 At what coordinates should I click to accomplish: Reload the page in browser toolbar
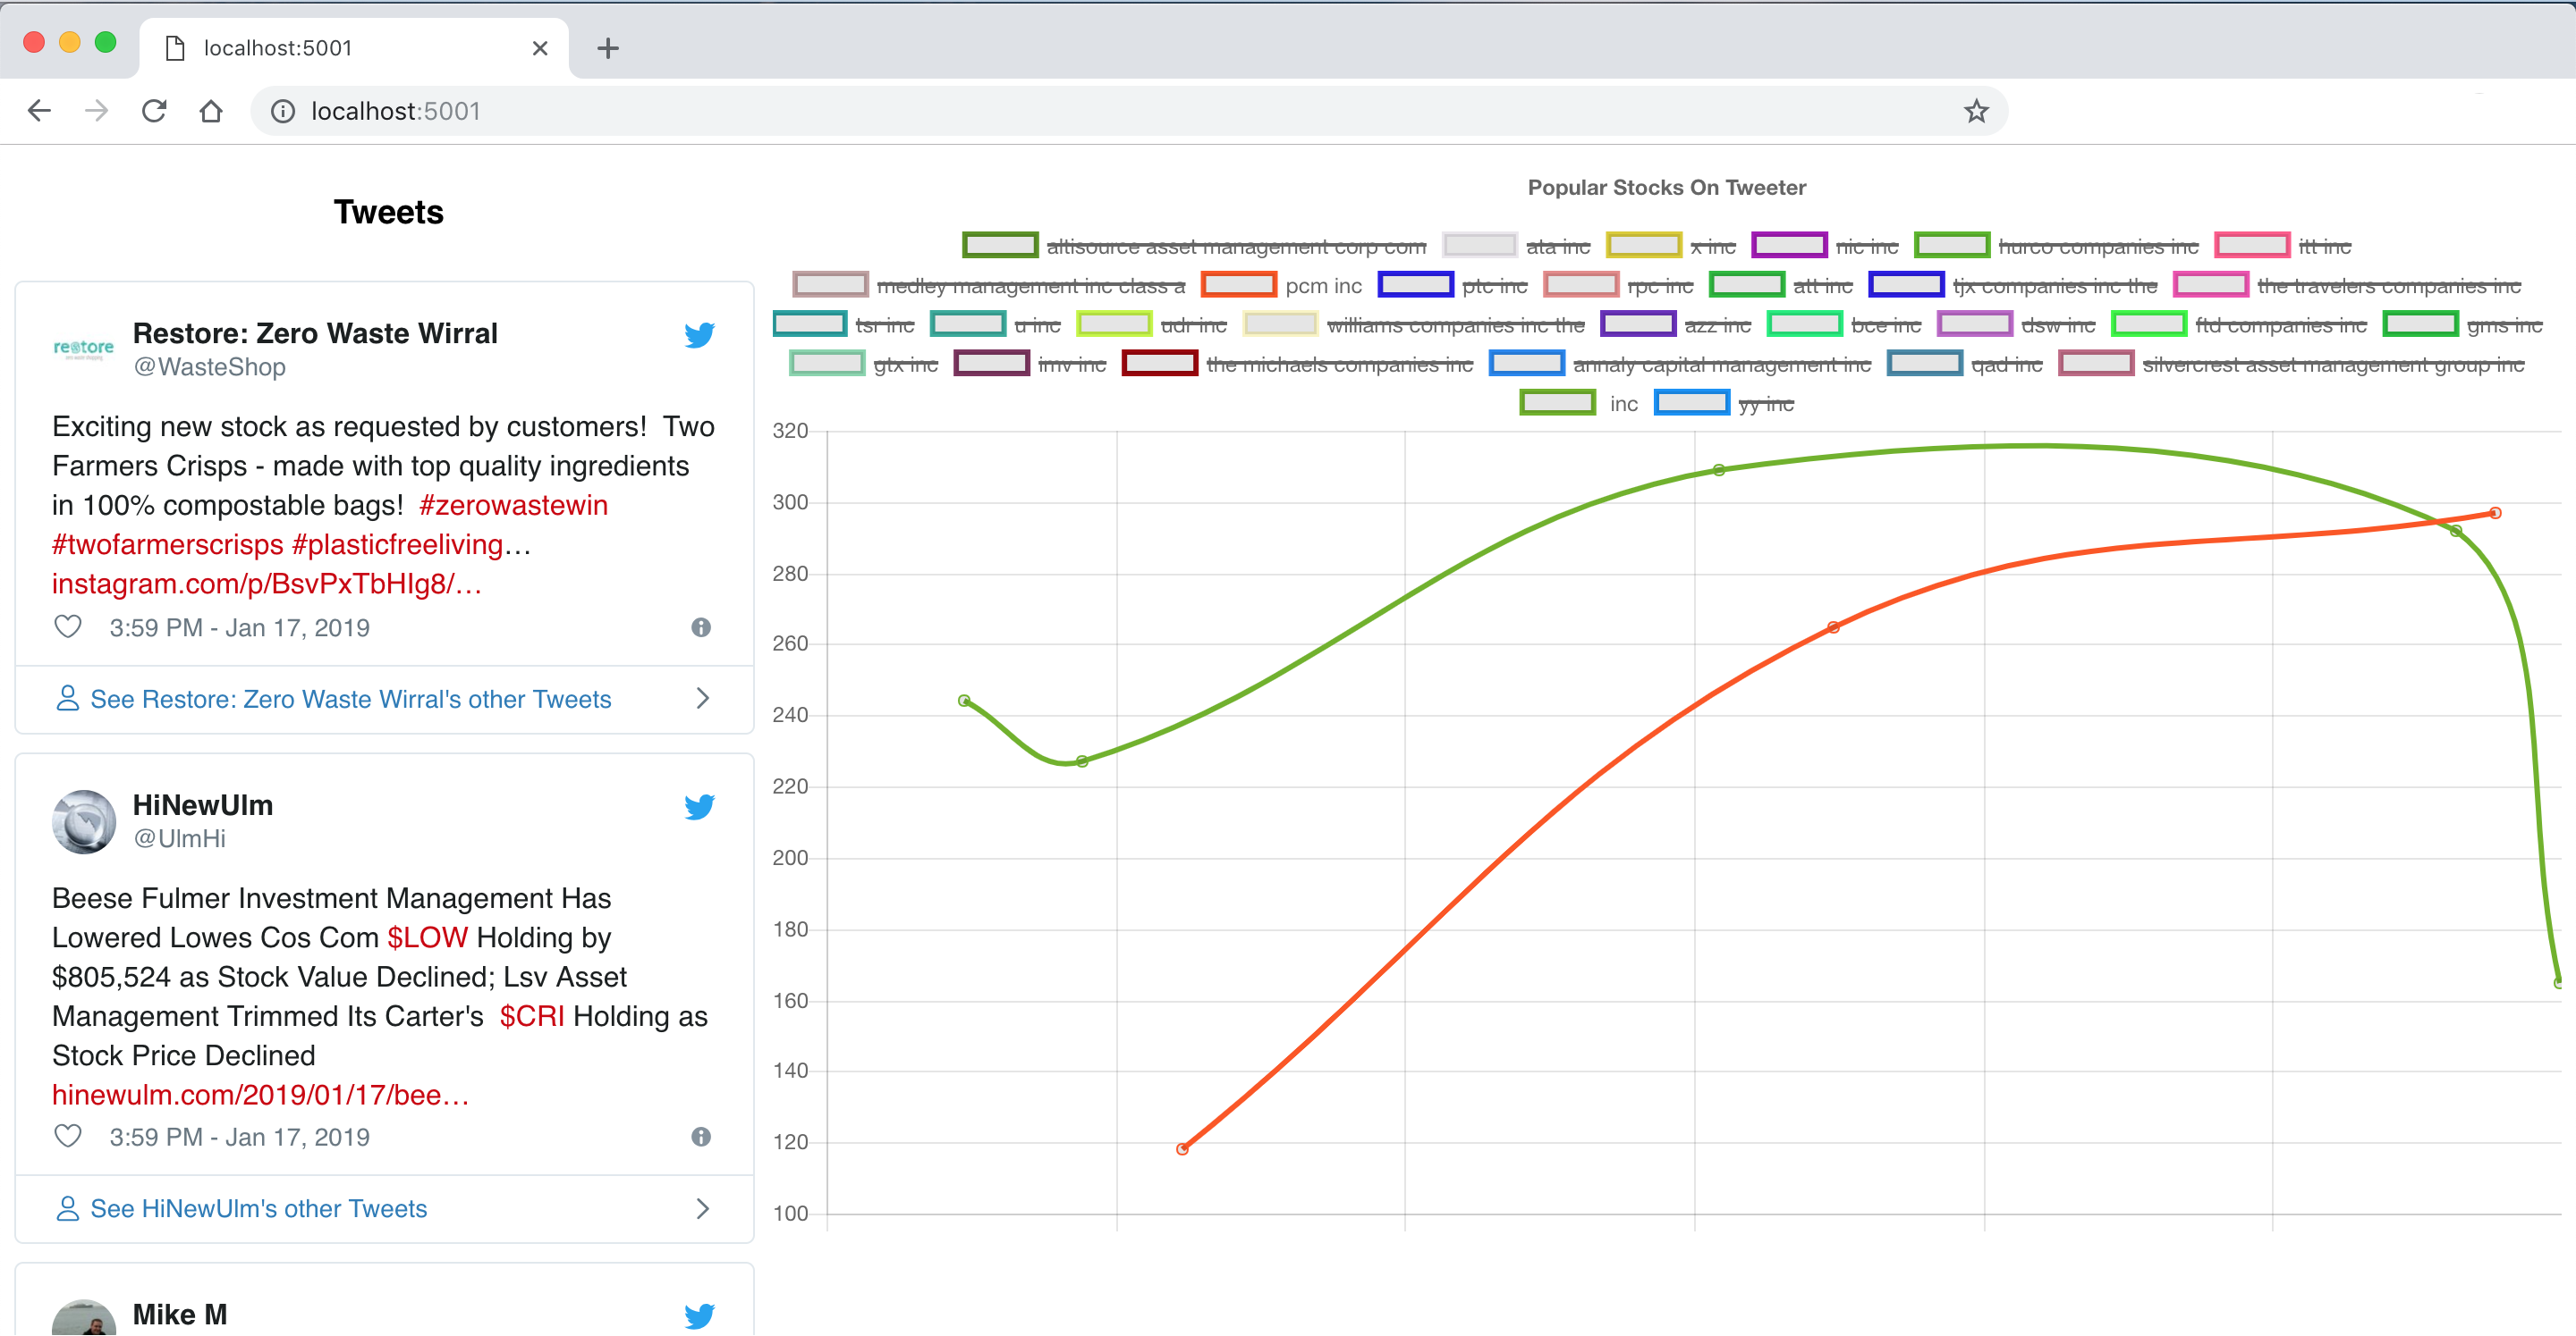coord(154,111)
